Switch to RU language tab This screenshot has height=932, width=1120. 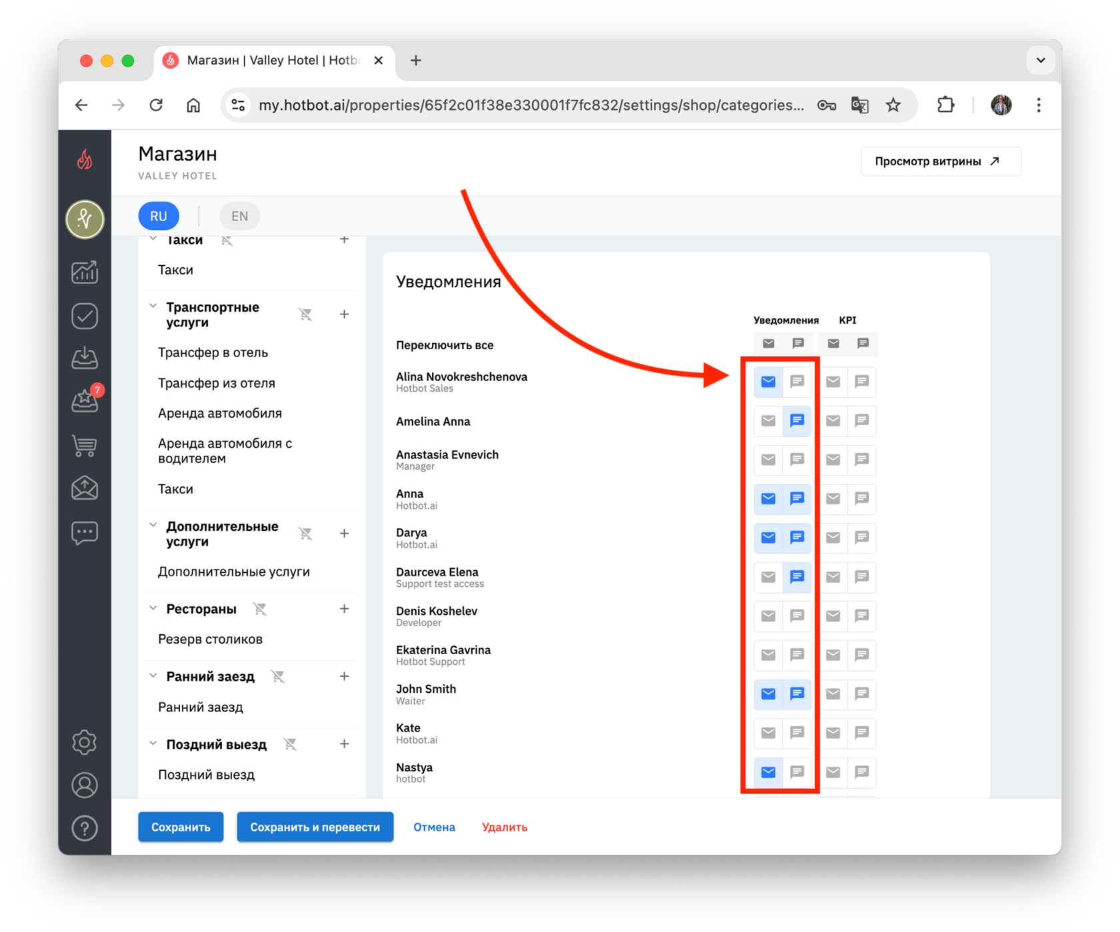click(x=159, y=216)
